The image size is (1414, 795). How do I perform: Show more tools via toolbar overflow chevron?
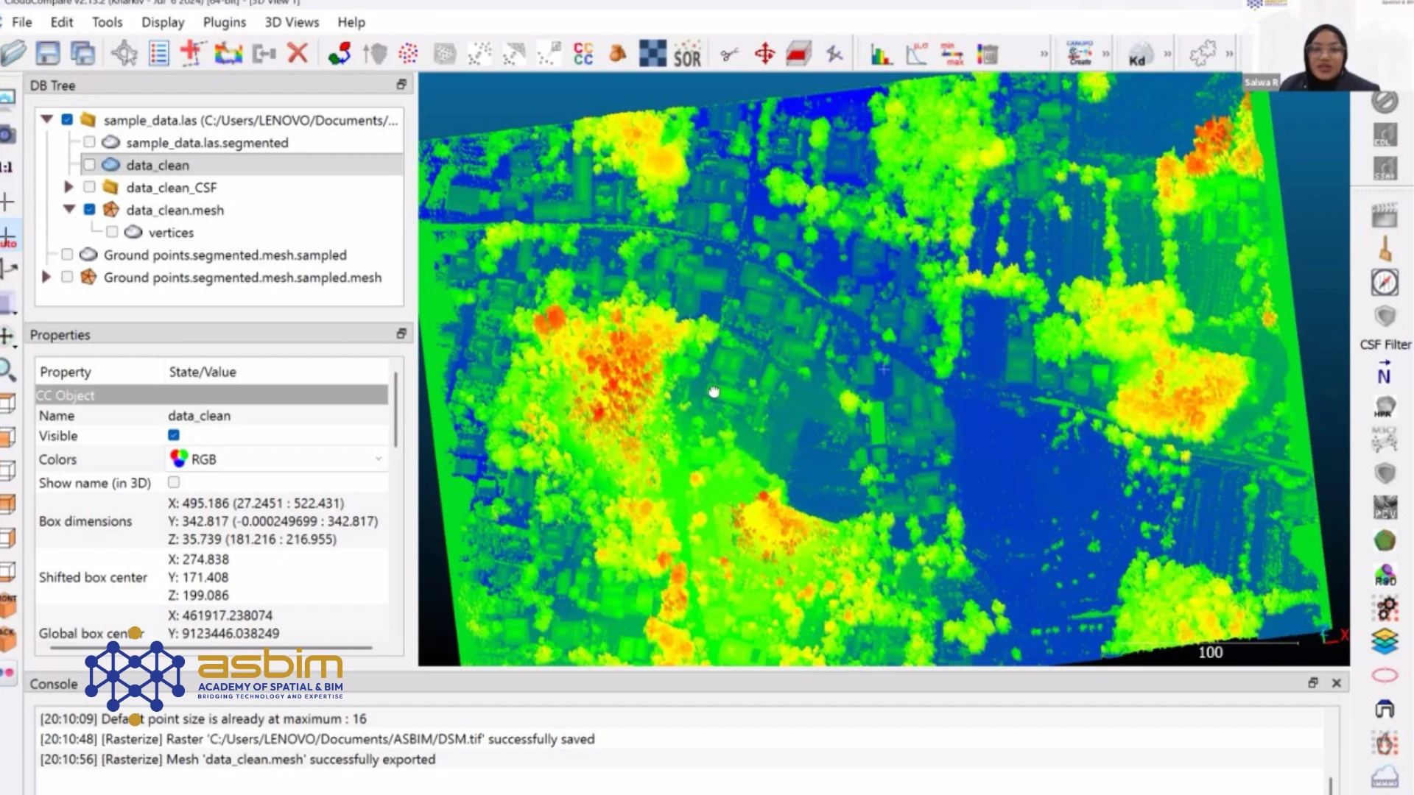click(x=1044, y=53)
